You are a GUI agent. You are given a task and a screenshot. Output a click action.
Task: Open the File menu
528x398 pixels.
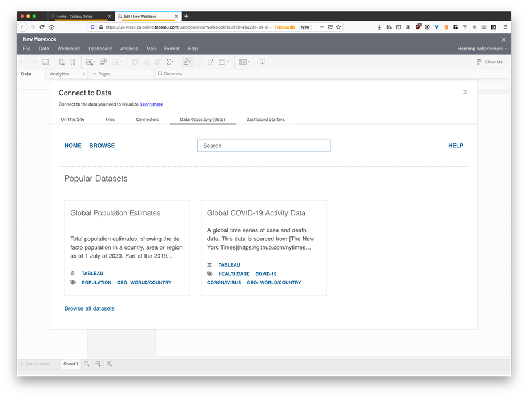[x=27, y=49]
